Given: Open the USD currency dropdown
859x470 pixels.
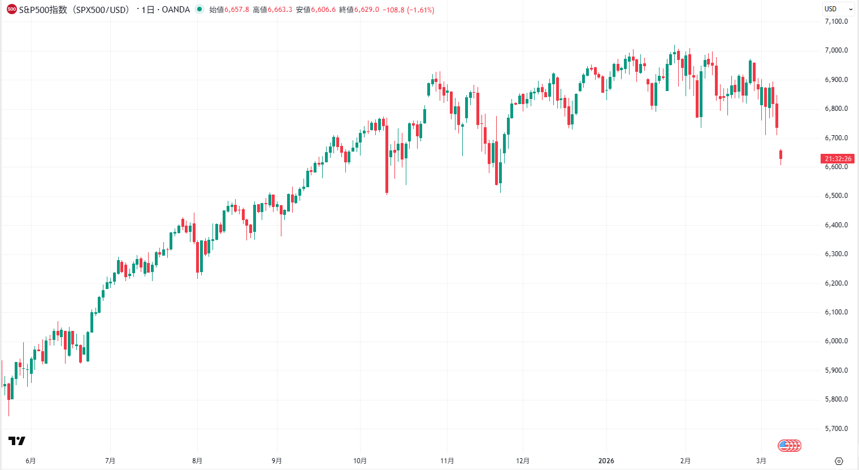Looking at the screenshot, I should (x=839, y=8).
